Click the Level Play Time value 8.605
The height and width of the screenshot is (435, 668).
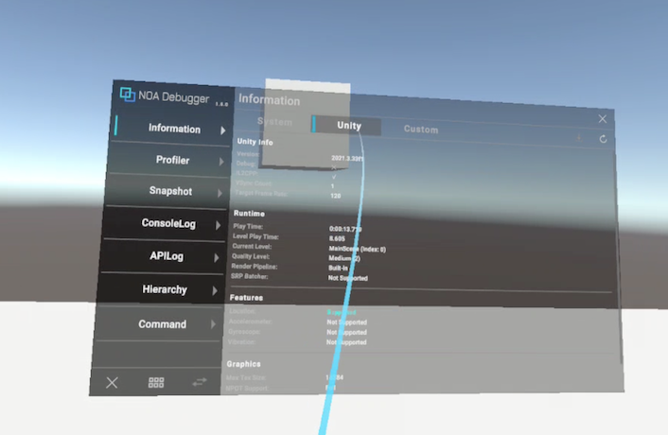click(337, 239)
